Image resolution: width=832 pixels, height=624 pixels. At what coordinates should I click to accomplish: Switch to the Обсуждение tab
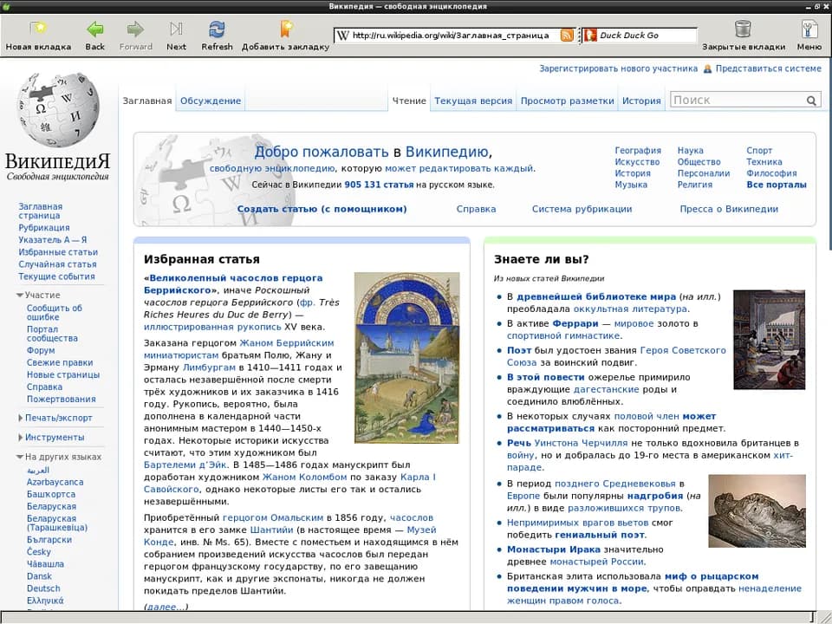pyautogui.click(x=210, y=101)
